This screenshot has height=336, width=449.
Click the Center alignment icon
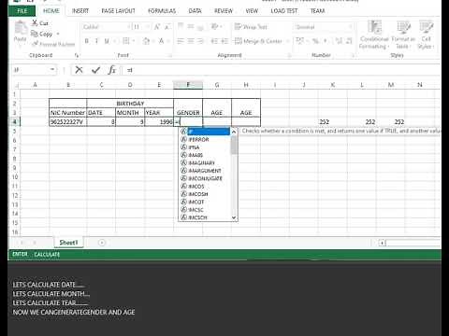(191, 41)
